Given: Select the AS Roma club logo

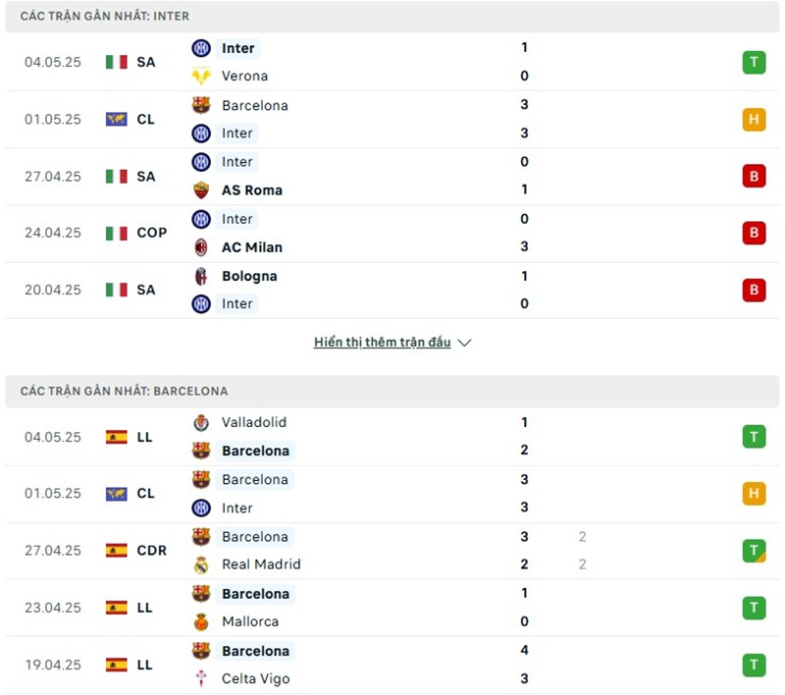Looking at the screenshot, I should (x=201, y=190).
